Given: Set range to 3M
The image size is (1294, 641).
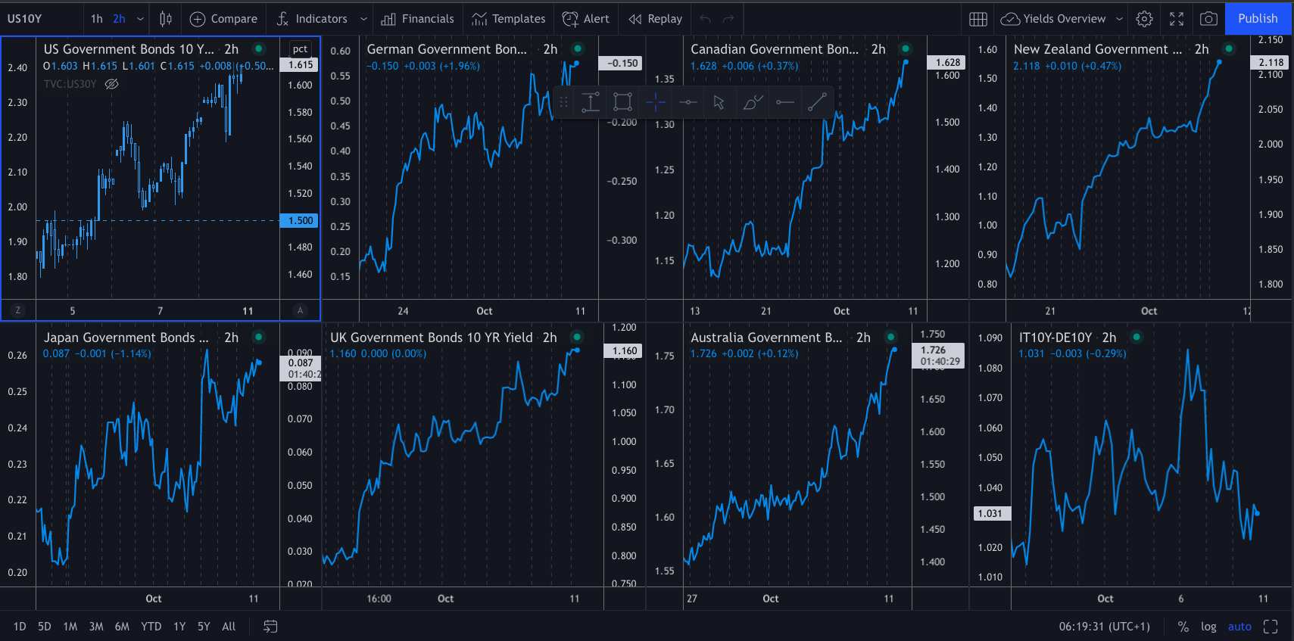Looking at the screenshot, I should point(96,627).
